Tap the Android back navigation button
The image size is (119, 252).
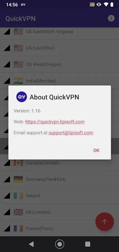[31, 244]
